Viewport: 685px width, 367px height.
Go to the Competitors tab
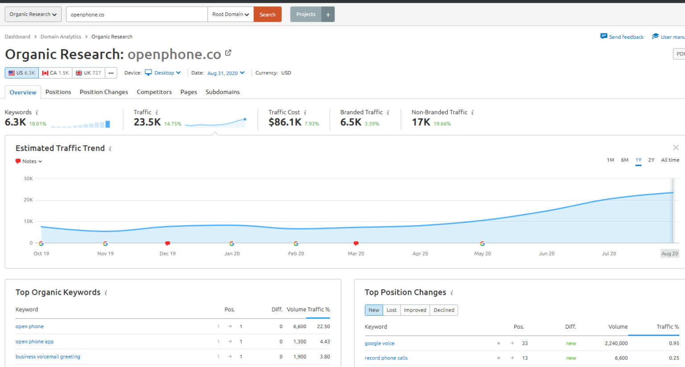[154, 92]
